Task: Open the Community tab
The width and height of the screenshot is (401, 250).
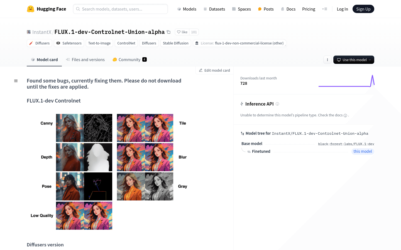Action: (129, 60)
